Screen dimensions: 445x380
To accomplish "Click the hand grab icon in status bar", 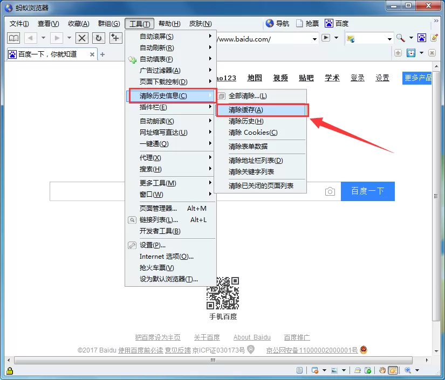I will tap(382, 370).
